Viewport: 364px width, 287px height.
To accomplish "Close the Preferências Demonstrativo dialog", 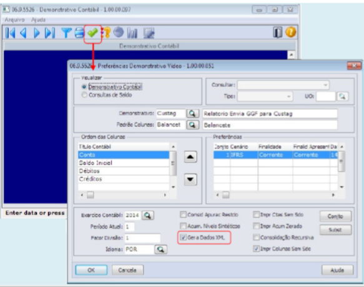I will tap(354, 66).
